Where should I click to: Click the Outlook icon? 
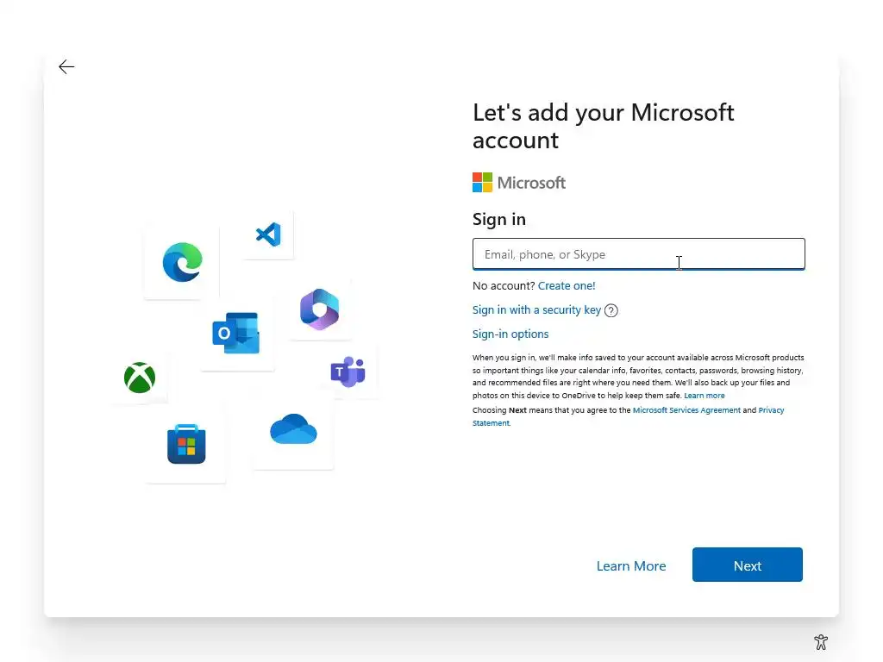[x=236, y=333]
